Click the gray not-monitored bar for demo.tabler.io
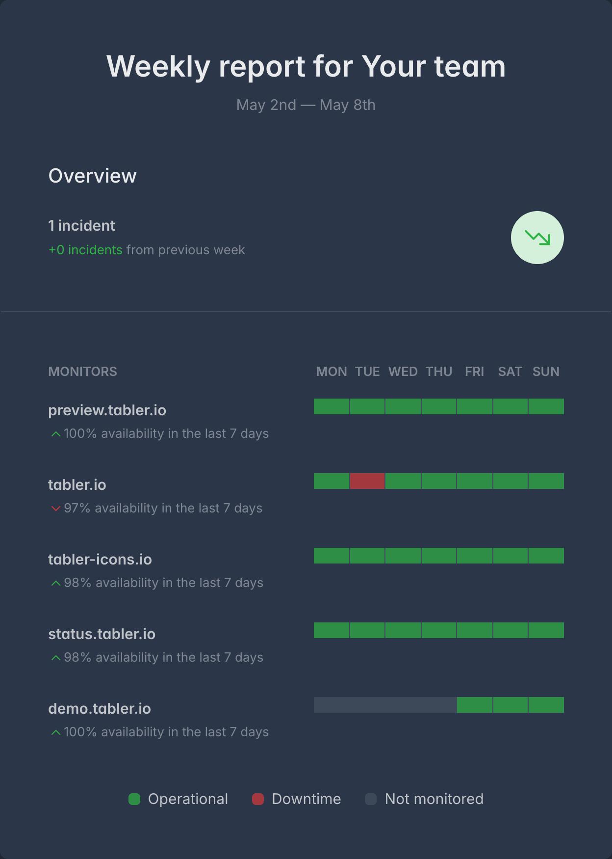 pos(385,705)
